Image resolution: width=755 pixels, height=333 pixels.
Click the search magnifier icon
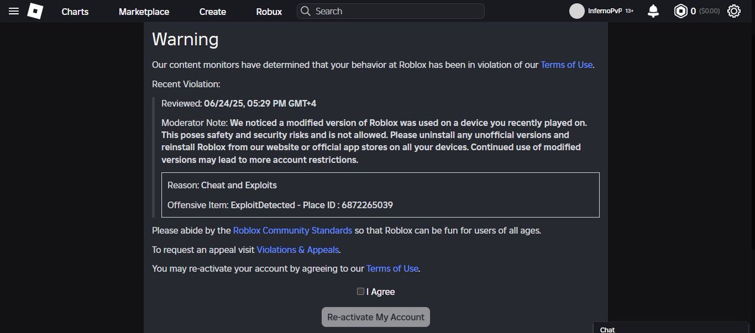305,11
